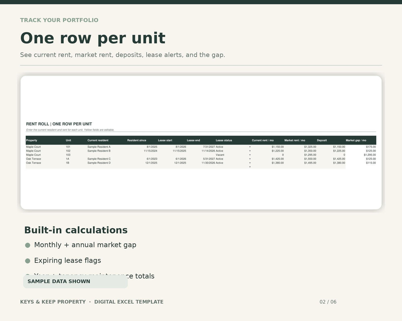Viewport: 402px width, 321px height.
Task: Click the Resident since date 6/1/2023
Action: (x=152, y=159)
